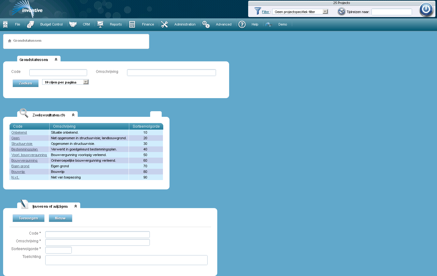Click the blue power logout icon
The width and height of the screenshot is (437, 276).
tap(426, 9)
